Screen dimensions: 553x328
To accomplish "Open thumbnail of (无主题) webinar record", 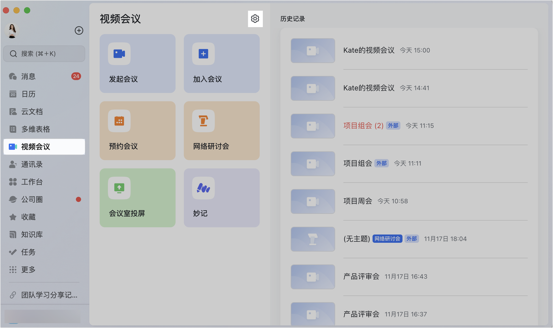I will tap(313, 239).
